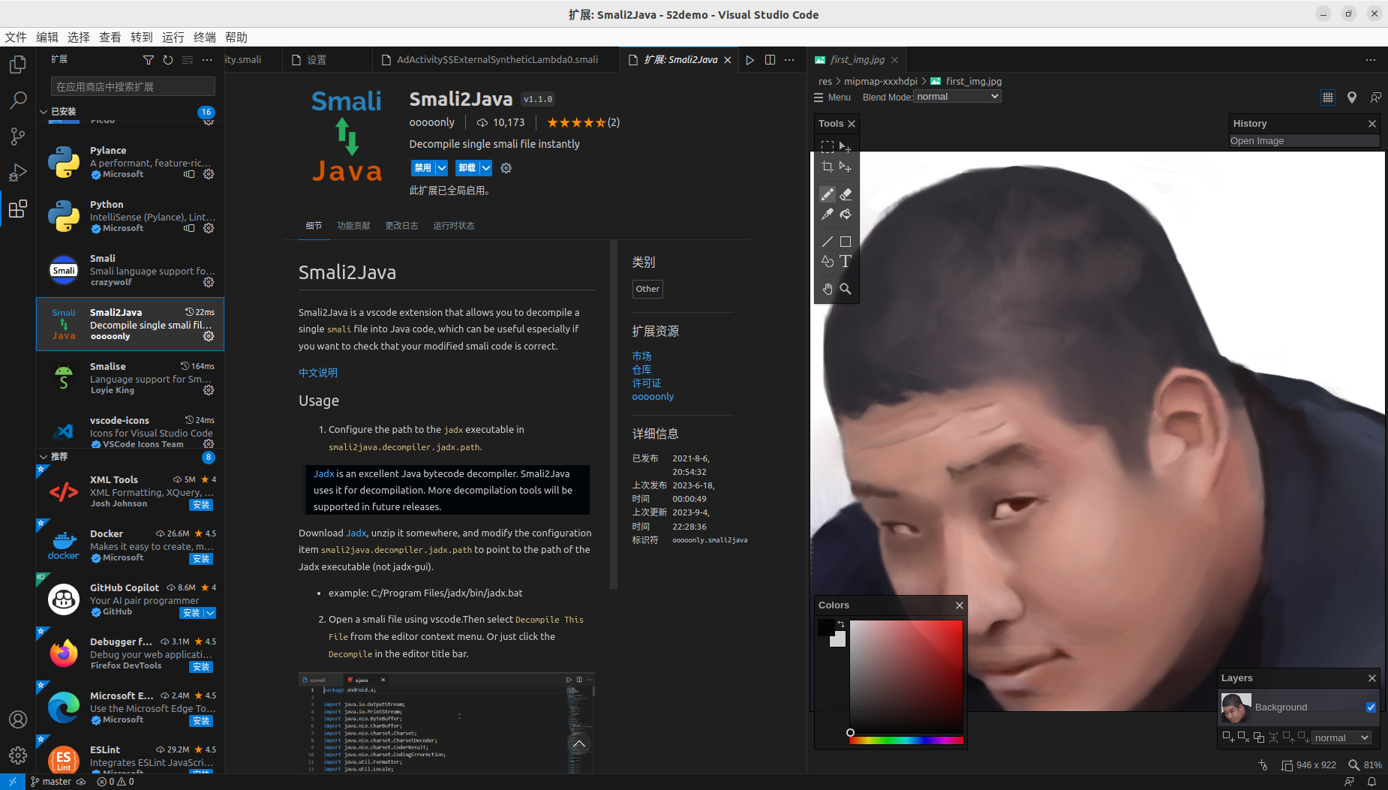1388x790 pixels.
Task: Open notifications bell in status bar
Action: [x=1371, y=782]
